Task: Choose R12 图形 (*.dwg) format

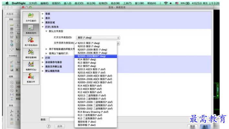Action: [x=96, y=66]
